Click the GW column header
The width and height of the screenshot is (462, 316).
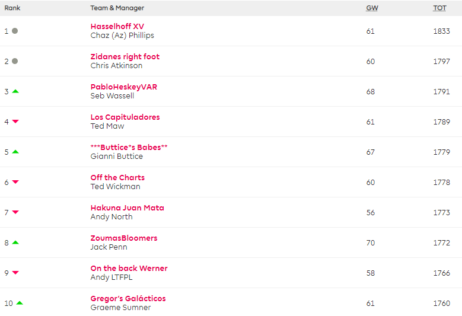[x=372, y=8]
